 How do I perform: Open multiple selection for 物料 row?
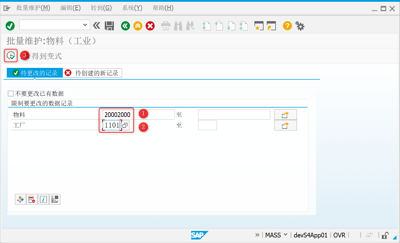click(285, 114)
